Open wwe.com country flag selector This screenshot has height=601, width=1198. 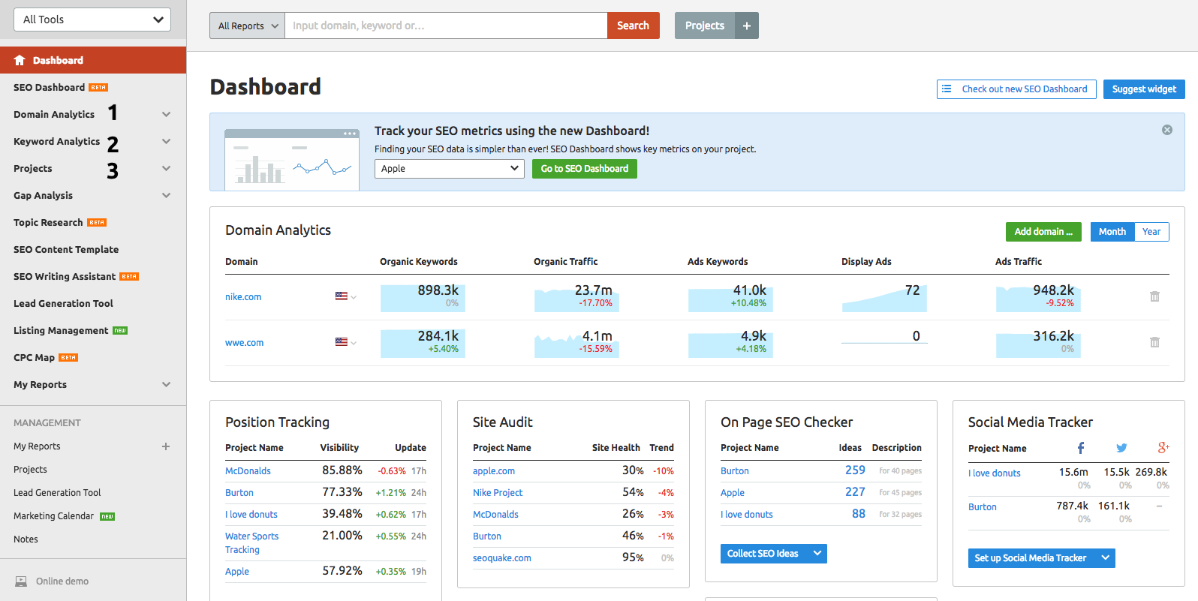(x=346, y=342)
